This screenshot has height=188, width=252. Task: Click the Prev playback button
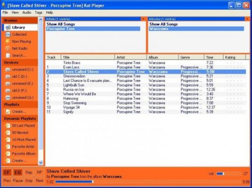[7, 181]
